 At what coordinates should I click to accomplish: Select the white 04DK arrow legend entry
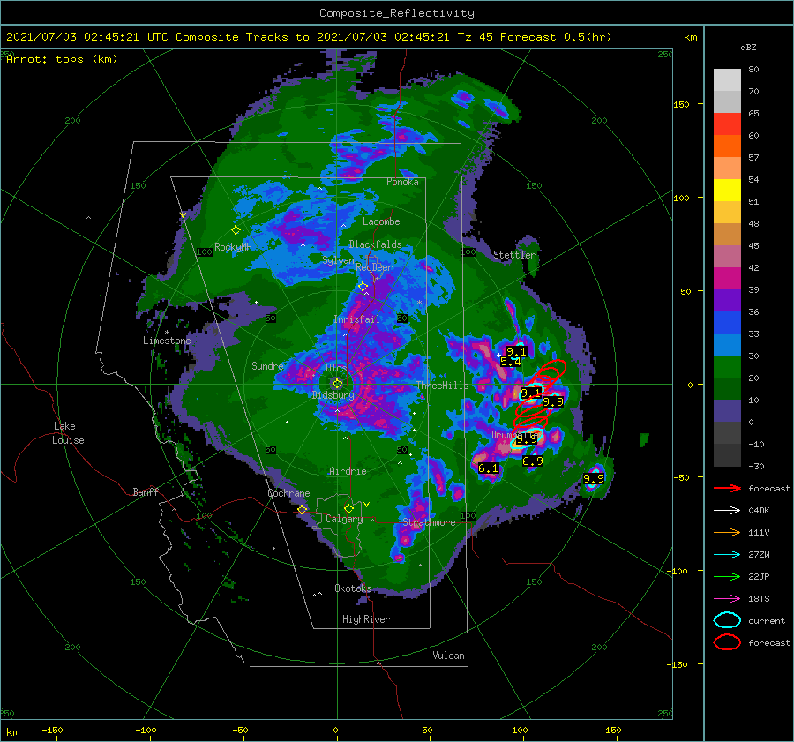coord(727,511)
